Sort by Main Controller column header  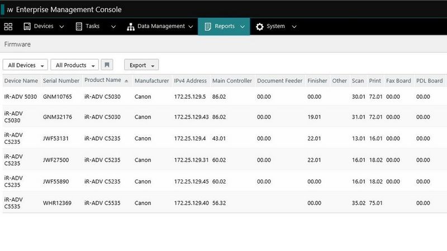[x=232, y=81]
